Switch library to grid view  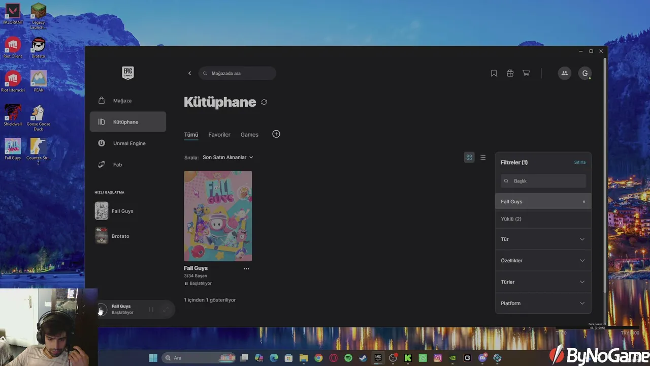pyautogui.click(x=469, y=158)
